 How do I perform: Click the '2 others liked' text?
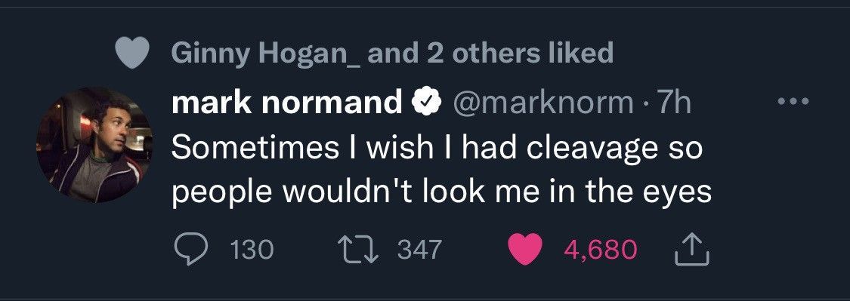pyautogui.click(x=520, y=53)
